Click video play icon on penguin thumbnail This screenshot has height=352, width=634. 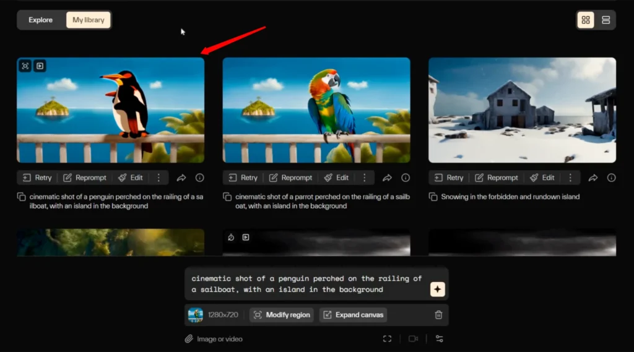(x=40, y=66)
